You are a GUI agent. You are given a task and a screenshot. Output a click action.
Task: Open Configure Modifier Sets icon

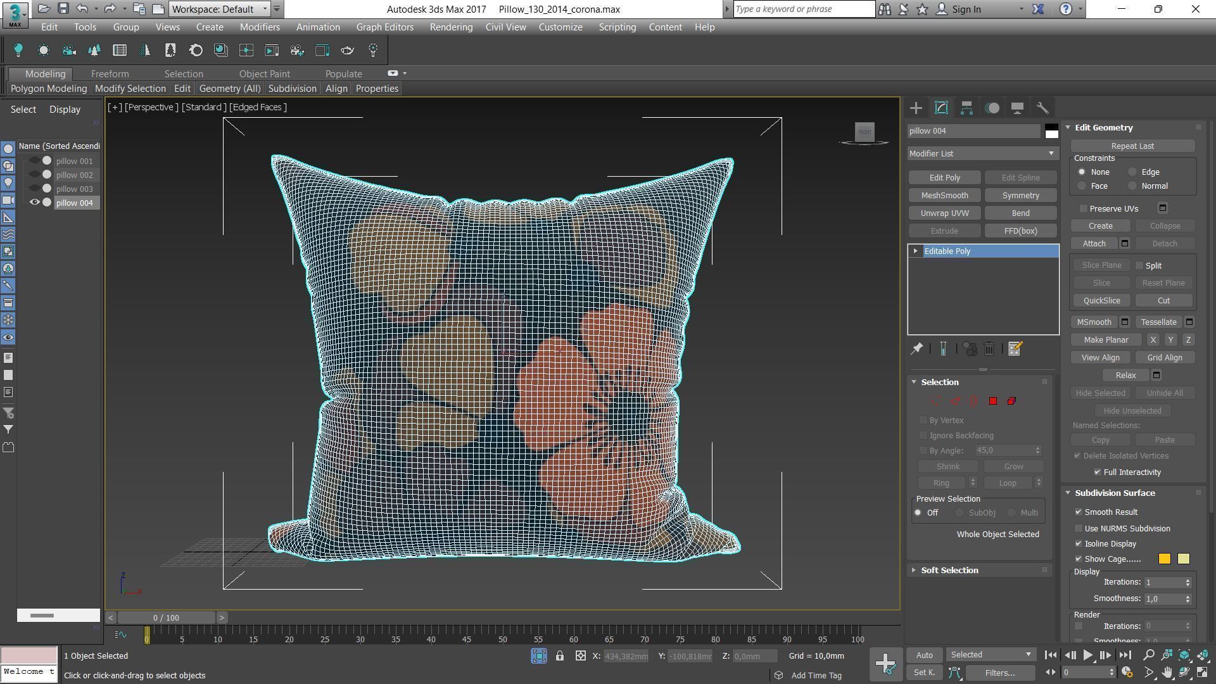point(1015,349)
